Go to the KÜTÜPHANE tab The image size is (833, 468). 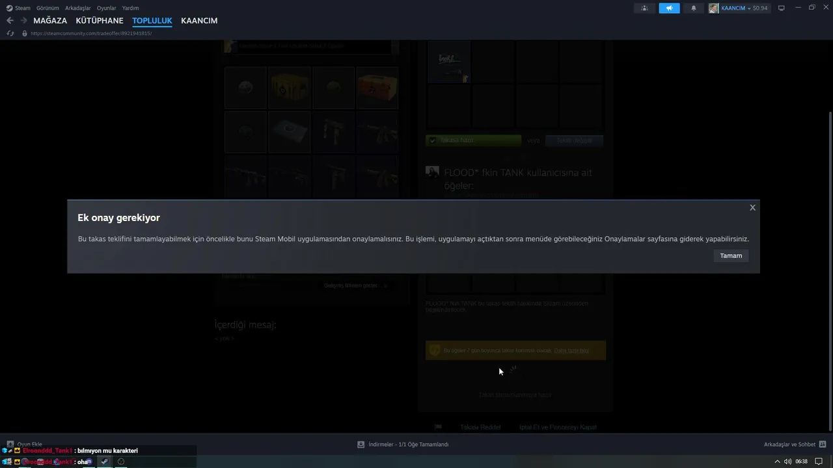(100, 21)
